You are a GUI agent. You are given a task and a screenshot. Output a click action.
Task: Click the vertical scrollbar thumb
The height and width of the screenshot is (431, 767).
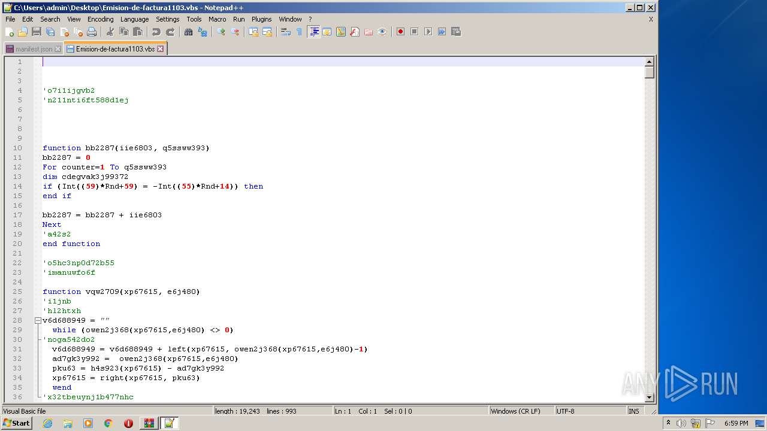tap(649, 72)
